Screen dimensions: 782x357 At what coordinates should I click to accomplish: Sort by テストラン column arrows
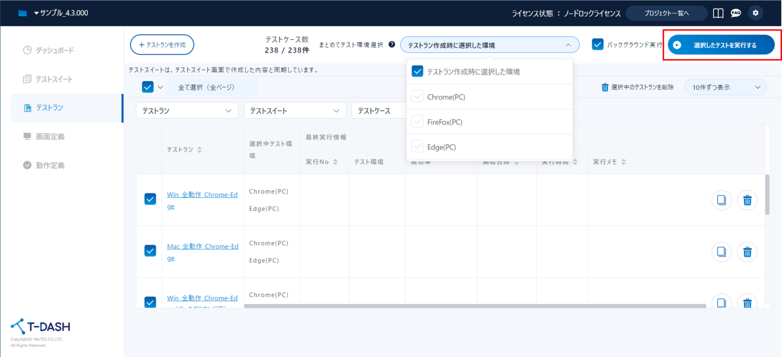tap(200, 150)
